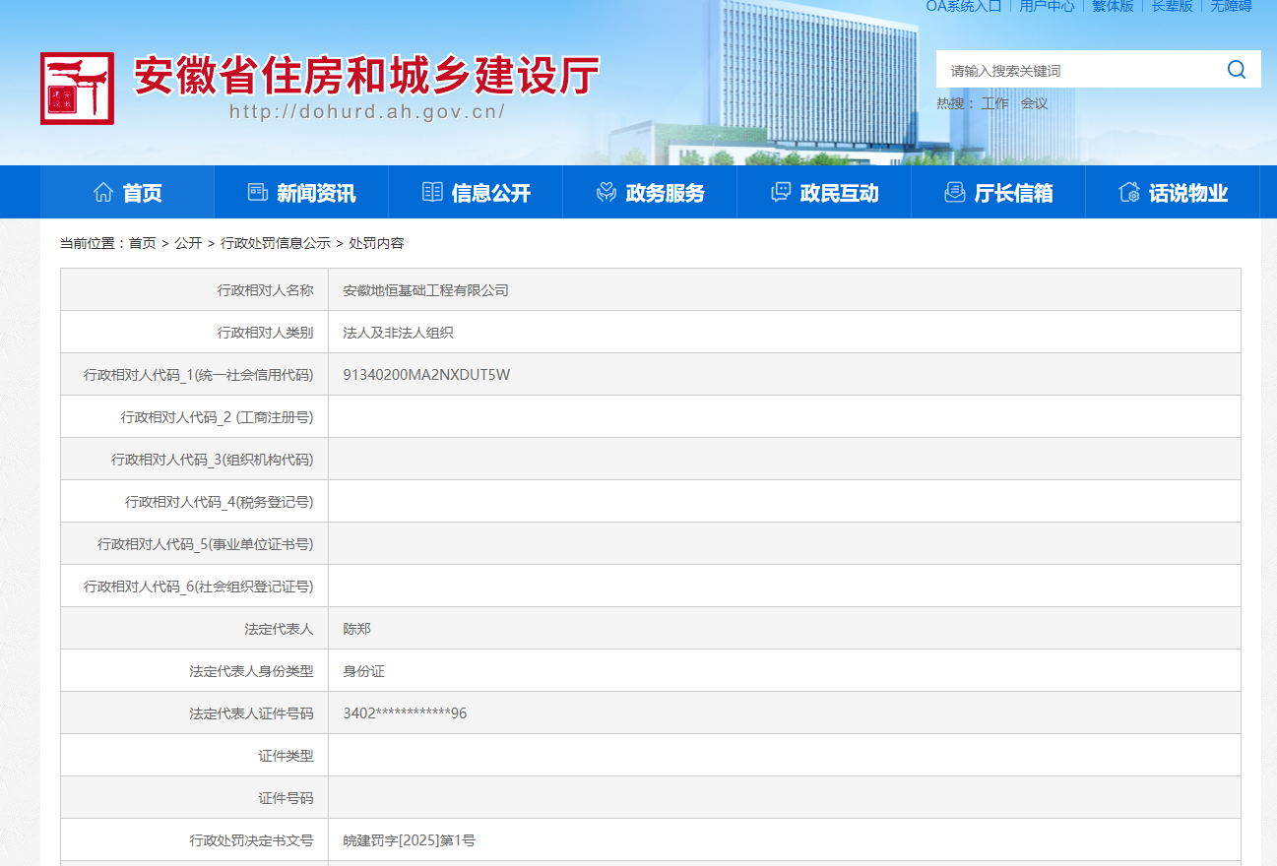Select hot search keyword 会议
The height and width of the screenshot is (866, 1277).
tap(1034, 103)
